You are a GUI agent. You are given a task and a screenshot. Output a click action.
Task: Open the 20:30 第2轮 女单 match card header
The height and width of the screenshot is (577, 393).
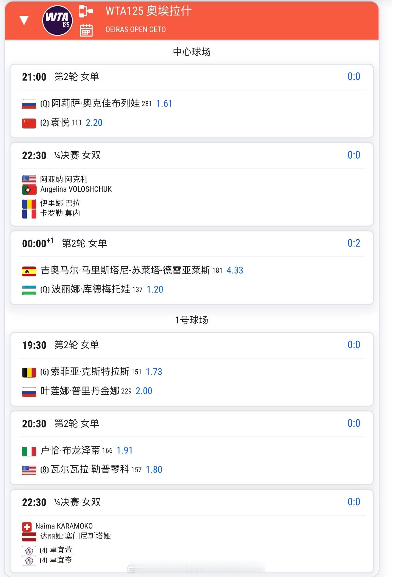tap(192, 423)
